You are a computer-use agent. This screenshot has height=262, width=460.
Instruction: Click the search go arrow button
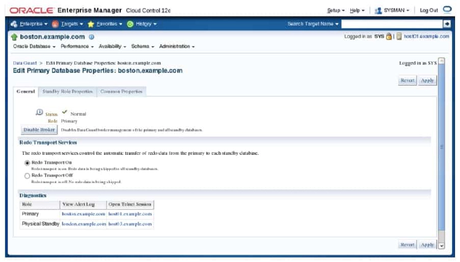[x=447, y=24]
